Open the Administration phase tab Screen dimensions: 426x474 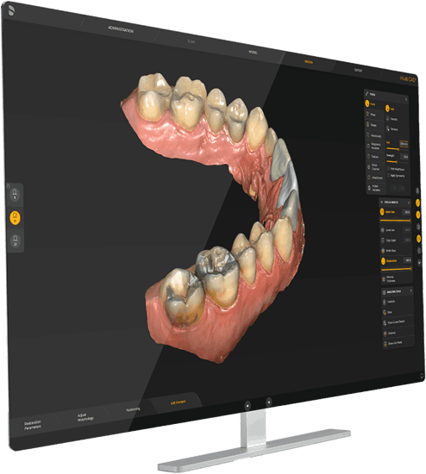click(x=121, y=29)
